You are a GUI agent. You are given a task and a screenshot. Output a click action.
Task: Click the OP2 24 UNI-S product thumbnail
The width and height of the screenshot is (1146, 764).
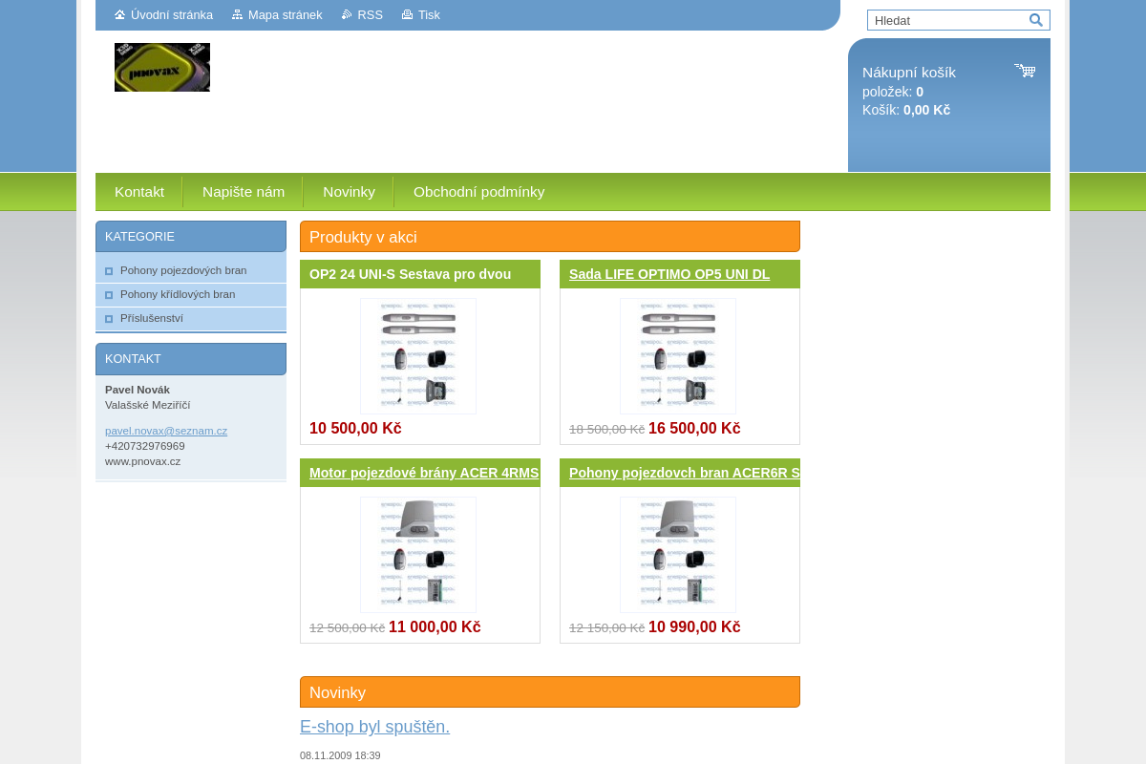tap(418, 356)
